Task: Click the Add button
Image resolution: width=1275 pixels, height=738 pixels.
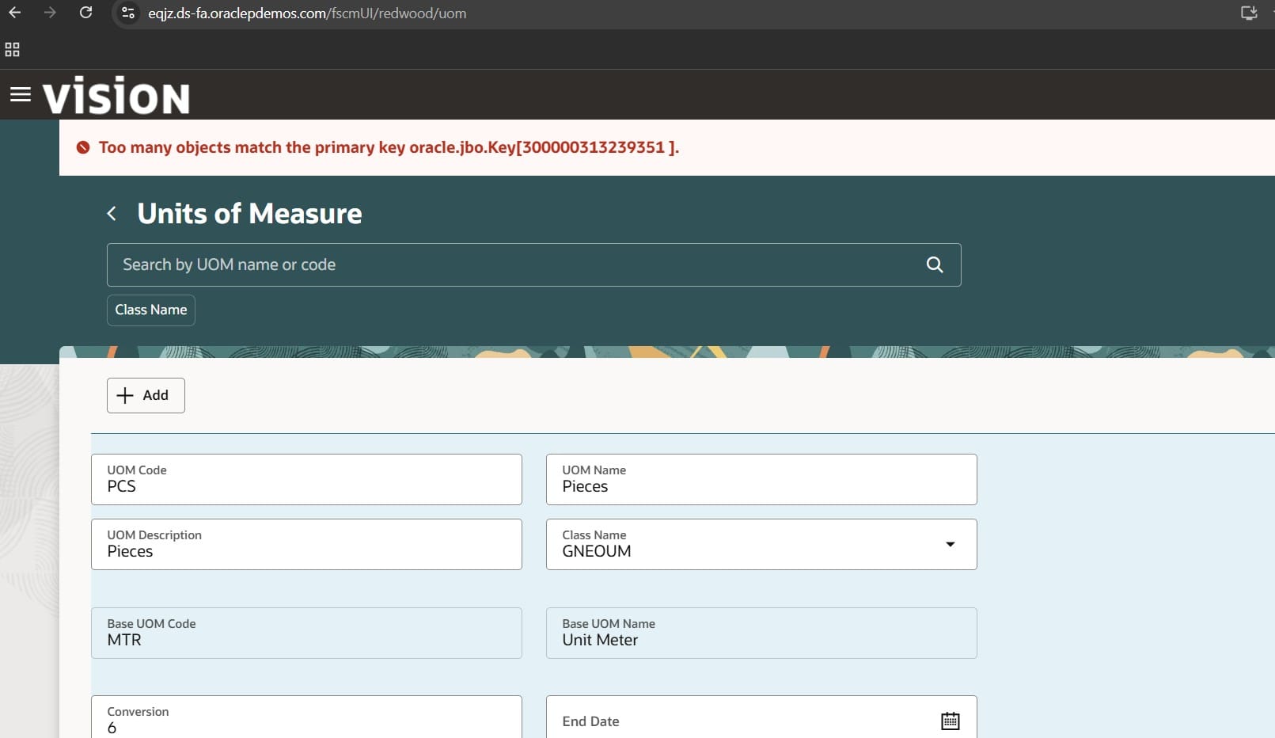Action: click(146, 395)
